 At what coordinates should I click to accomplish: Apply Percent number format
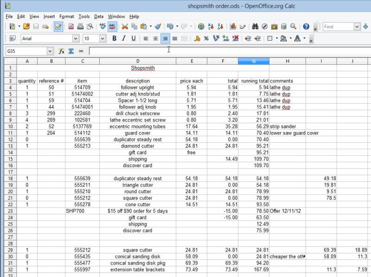[206, 38]
